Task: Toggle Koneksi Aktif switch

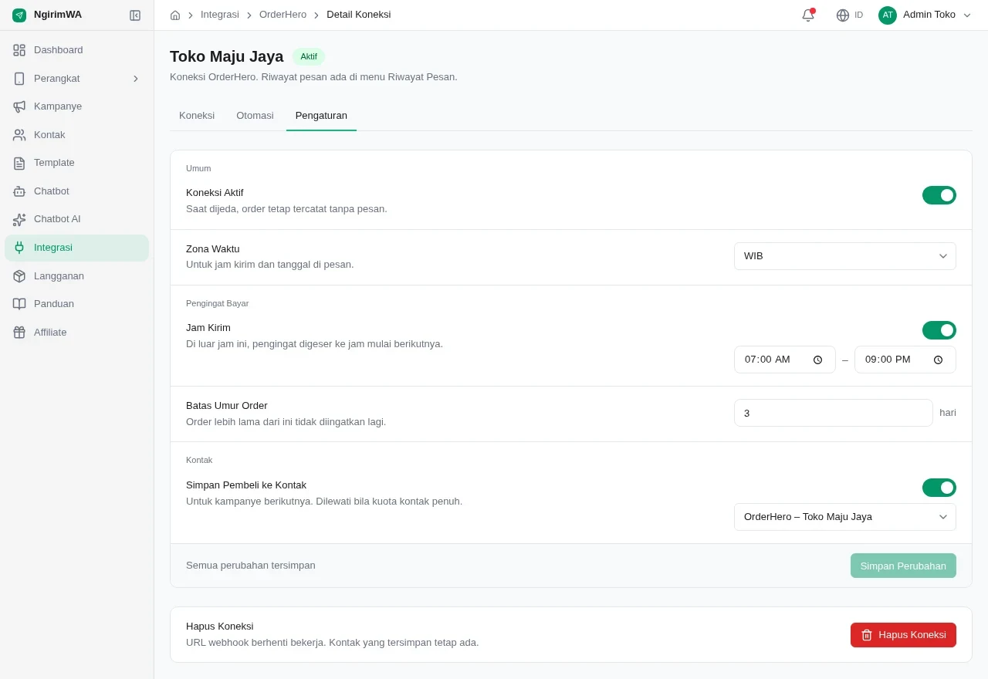Action: tap(939, 195)
